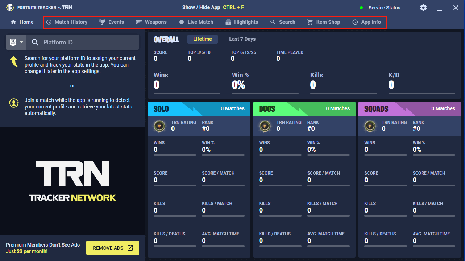Viewport: 465px width, 261px height.
Task: Click the 'TOP 6/12/25' stat label
Action: [x=244, y=52]
